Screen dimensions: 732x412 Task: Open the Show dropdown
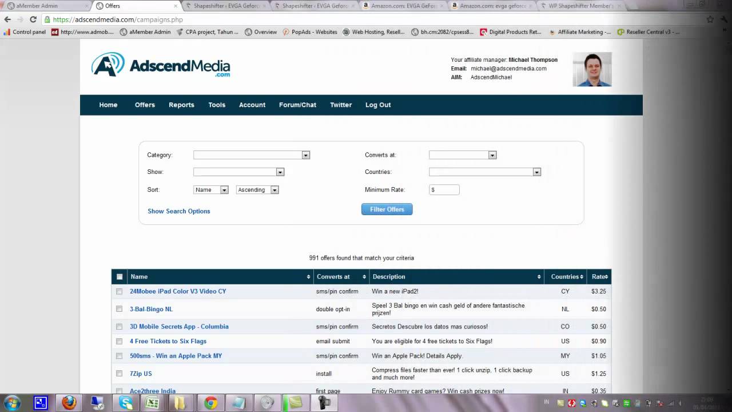pyautogui.click(x=238, y=172)
